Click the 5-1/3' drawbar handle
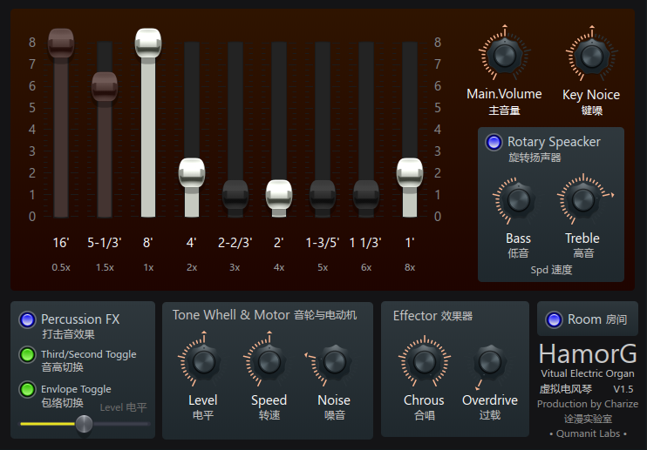Image resolution: width=647 pixels, height=450 pixels. (105, 86)
